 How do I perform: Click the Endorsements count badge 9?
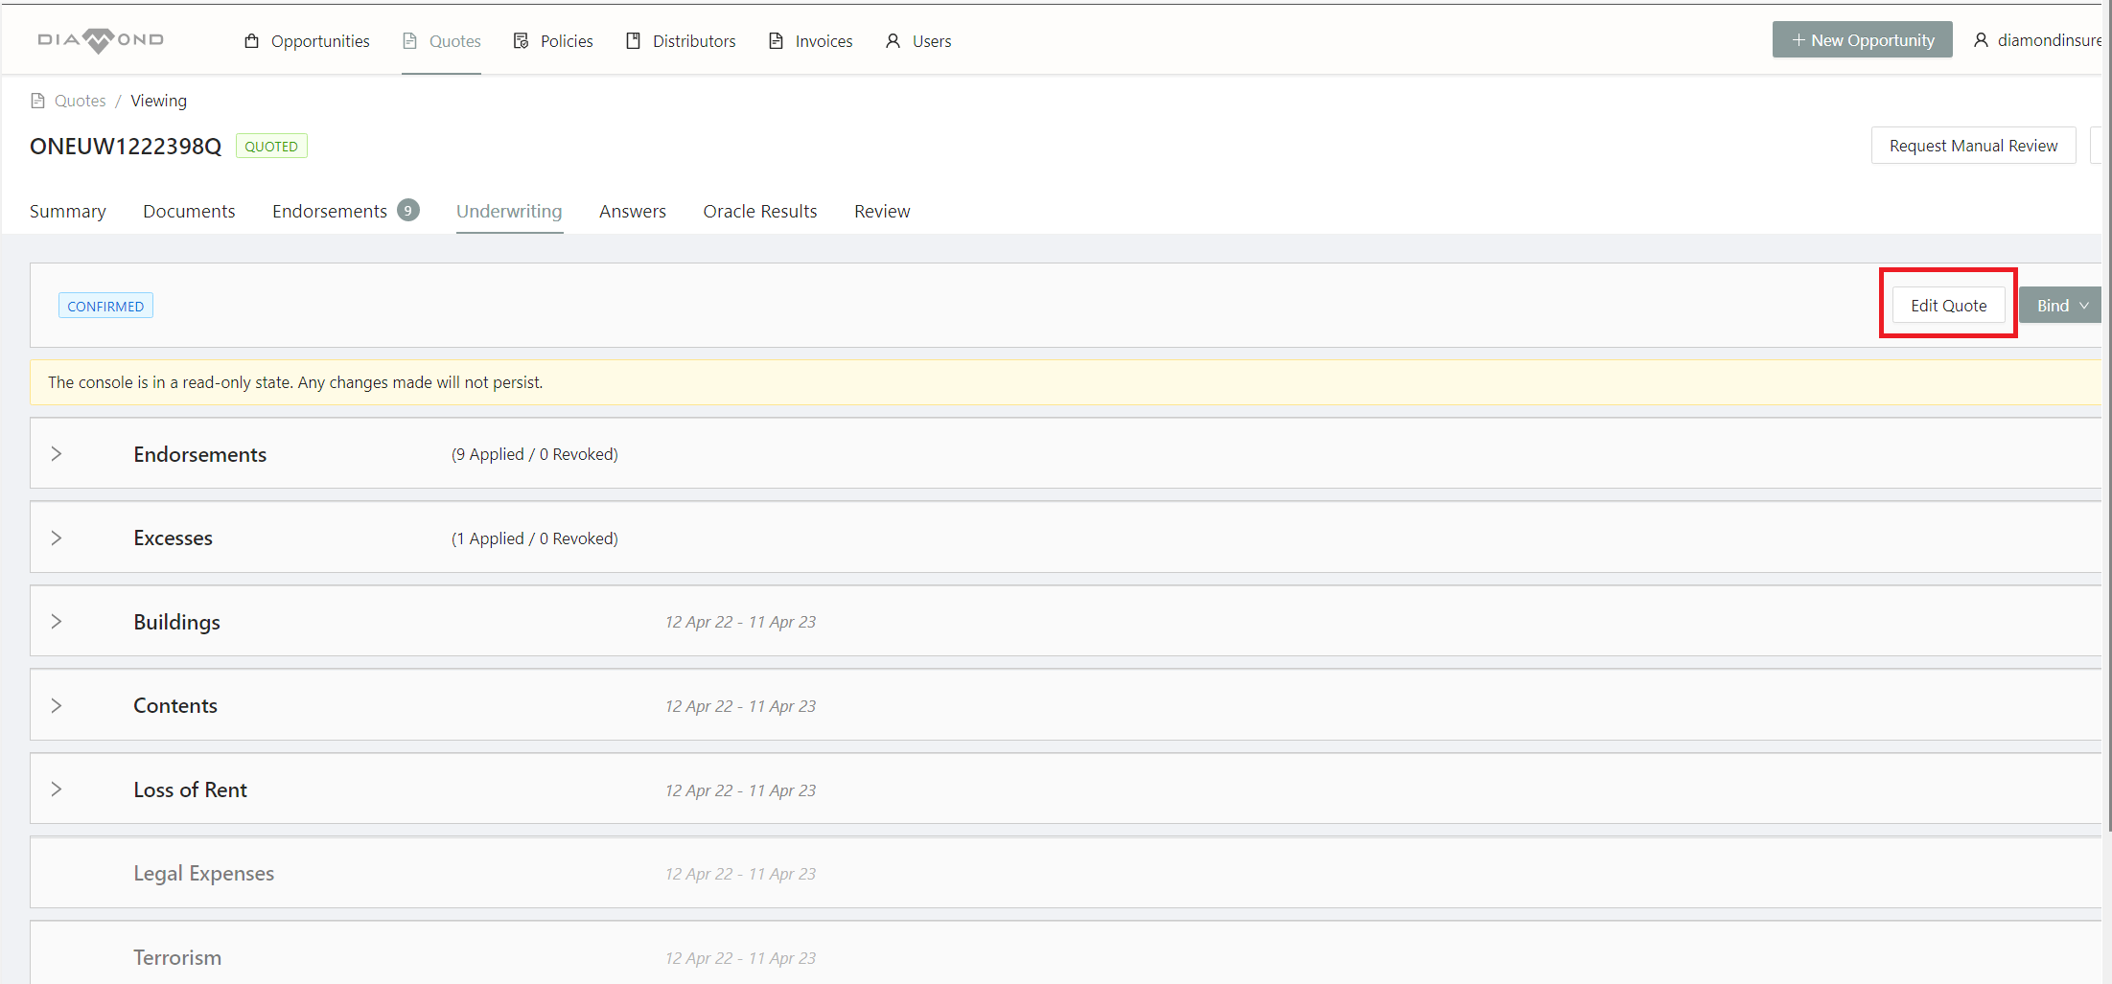point(408,211)
